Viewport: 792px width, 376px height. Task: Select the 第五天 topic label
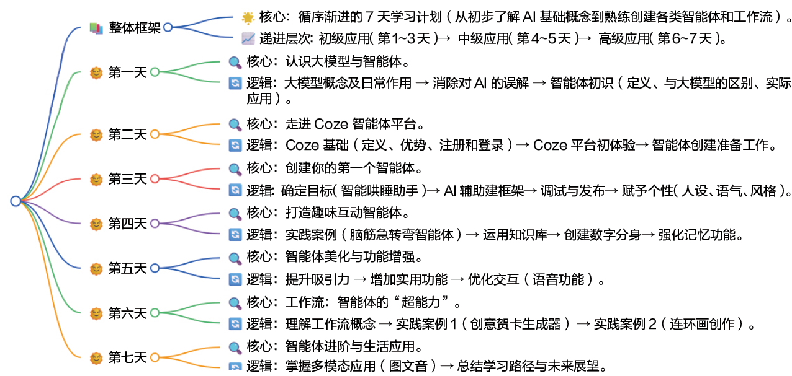(x=127, y=268)
